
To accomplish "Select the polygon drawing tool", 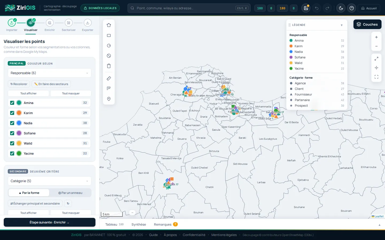I will tap(109, 25).
